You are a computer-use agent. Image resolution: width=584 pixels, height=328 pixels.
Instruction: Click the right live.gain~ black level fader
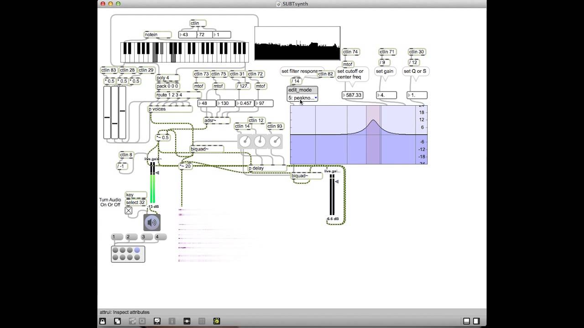click(332, 194)
